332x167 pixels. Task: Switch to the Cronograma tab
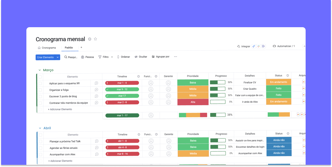[47, 48]
